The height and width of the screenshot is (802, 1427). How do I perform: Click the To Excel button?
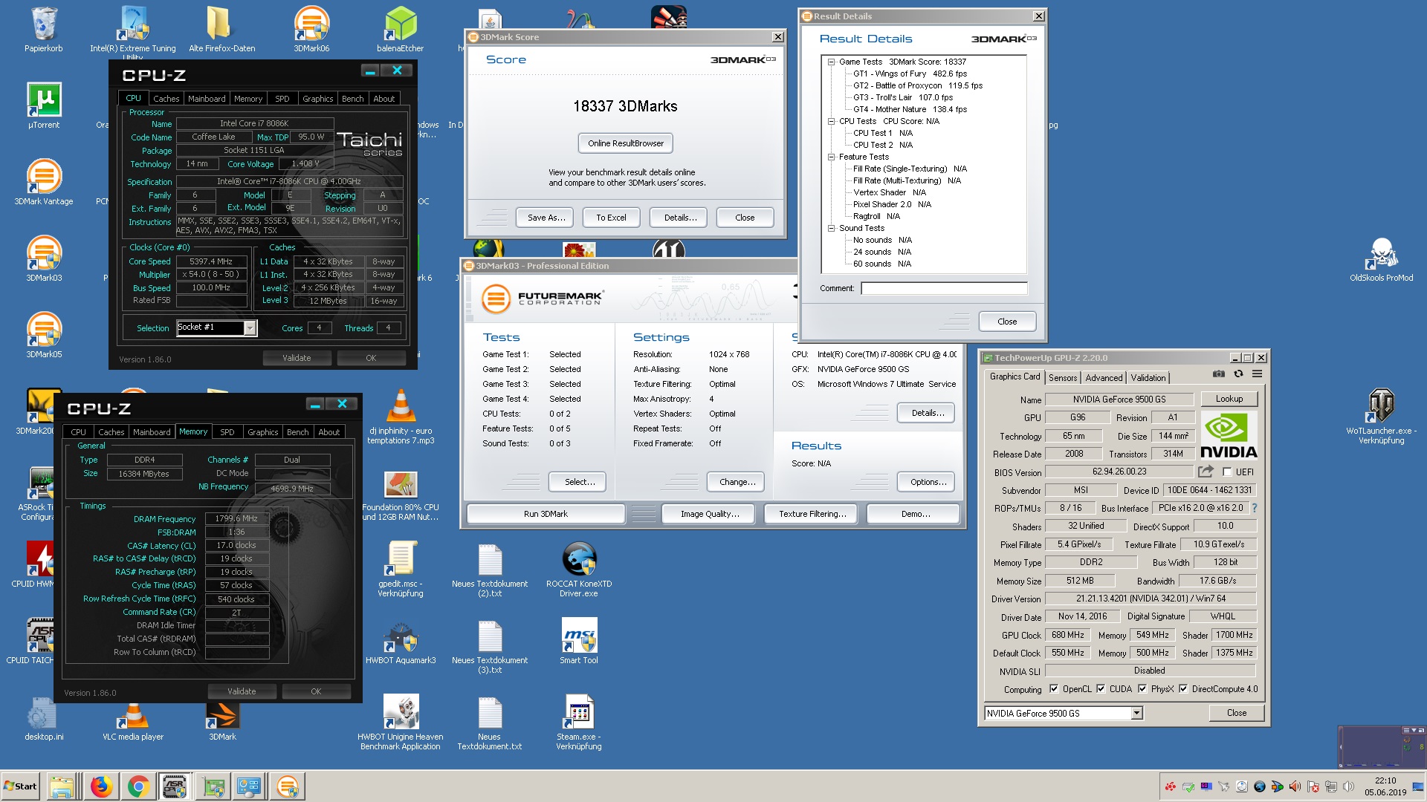[x=611, y=218]
